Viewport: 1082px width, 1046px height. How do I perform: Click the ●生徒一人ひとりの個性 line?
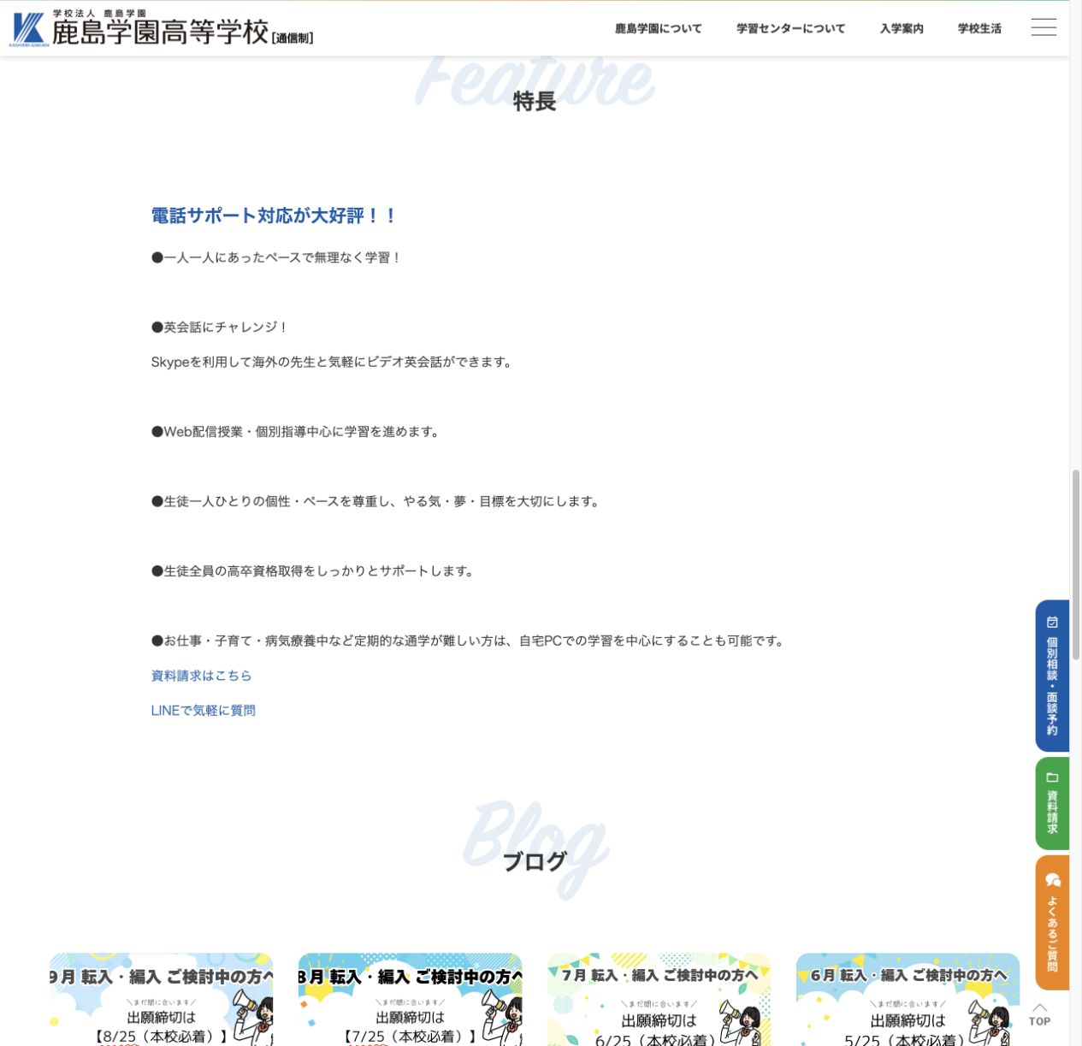377,501
